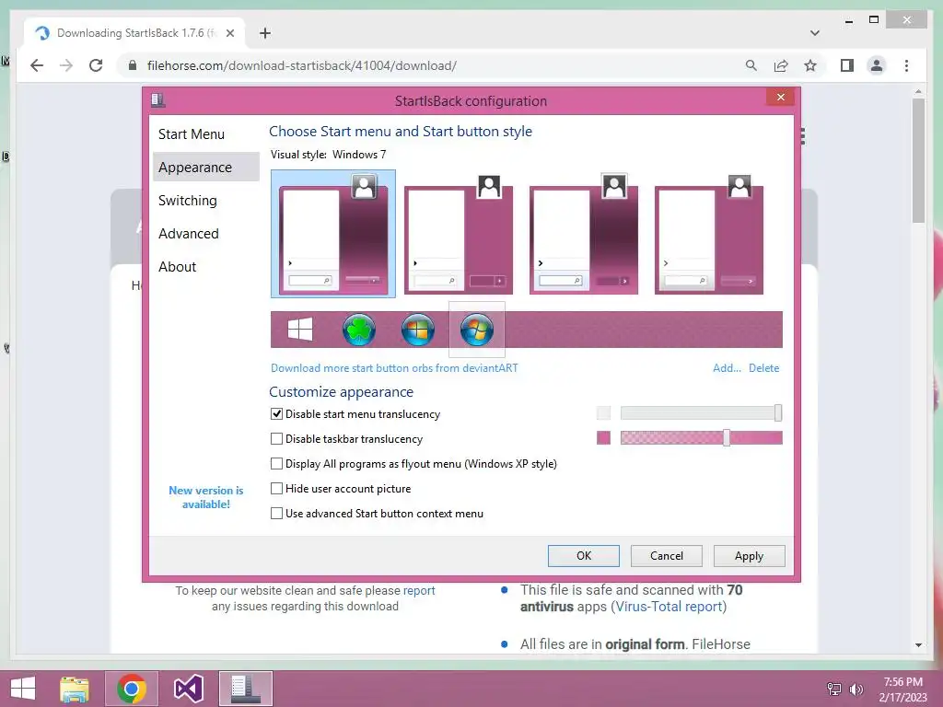Select the green clover start button orb

[x=359, y=330]
